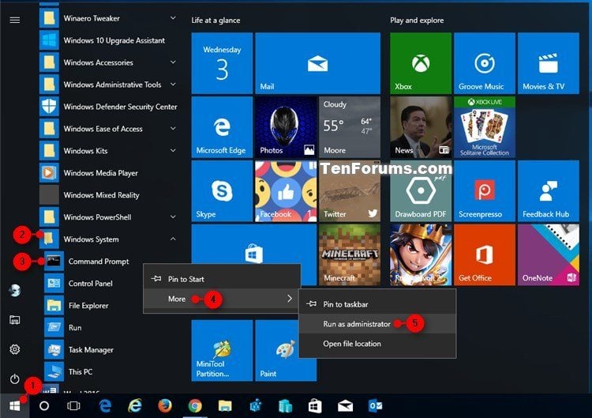Screen dimensions: 592x418
Task: Open the Wednesday 3 calendar tile
Action: [222, 63]
